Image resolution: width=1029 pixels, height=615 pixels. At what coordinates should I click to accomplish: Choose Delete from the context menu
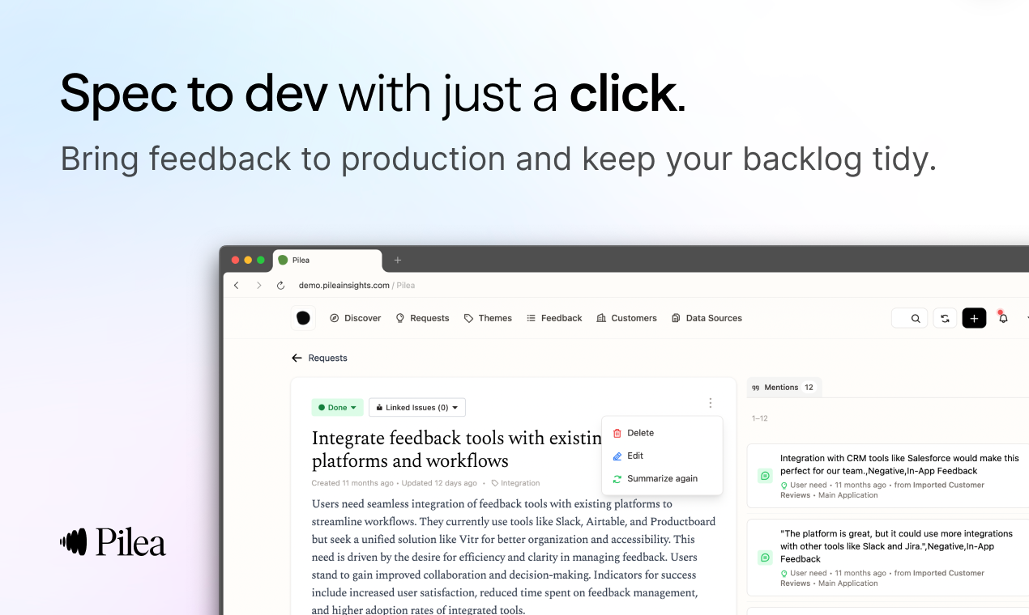662,433
